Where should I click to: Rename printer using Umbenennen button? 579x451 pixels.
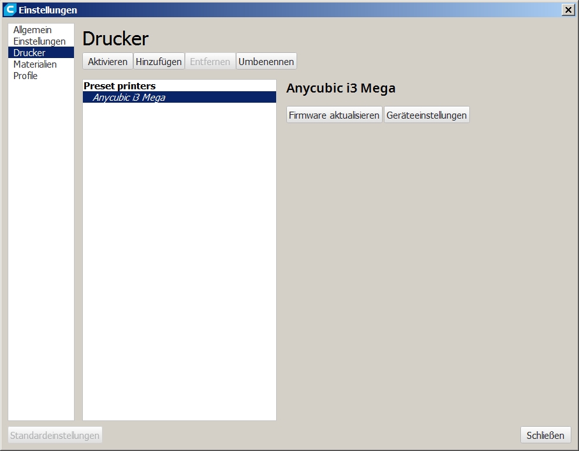click(x=266, y=62)
